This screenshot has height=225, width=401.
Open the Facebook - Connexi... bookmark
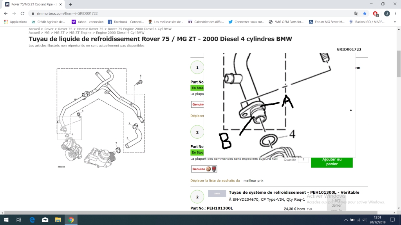126,22
